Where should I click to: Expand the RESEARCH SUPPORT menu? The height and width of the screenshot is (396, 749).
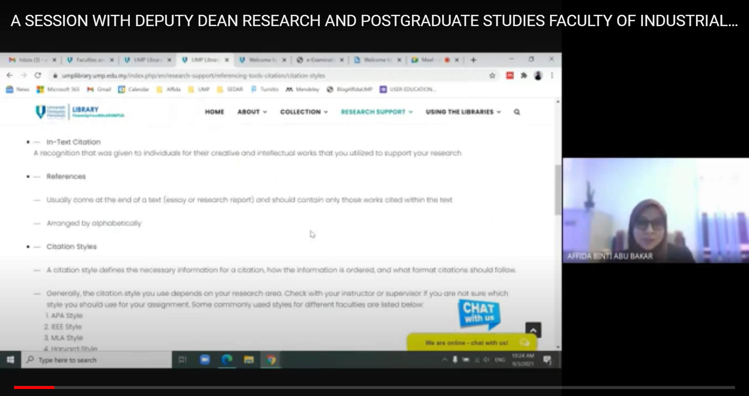[x=377, y=112]
